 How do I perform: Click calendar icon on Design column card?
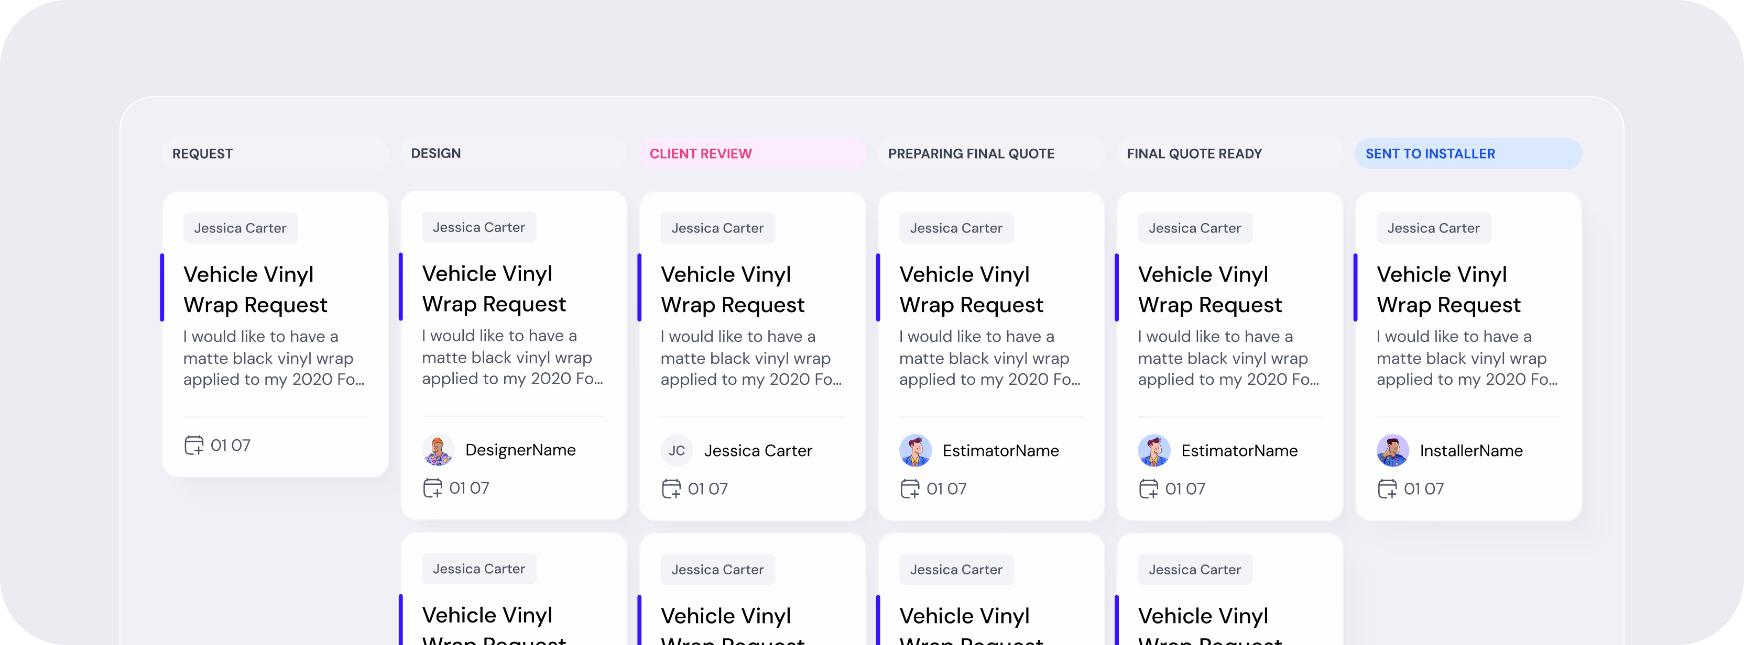[x=432, y=487]
